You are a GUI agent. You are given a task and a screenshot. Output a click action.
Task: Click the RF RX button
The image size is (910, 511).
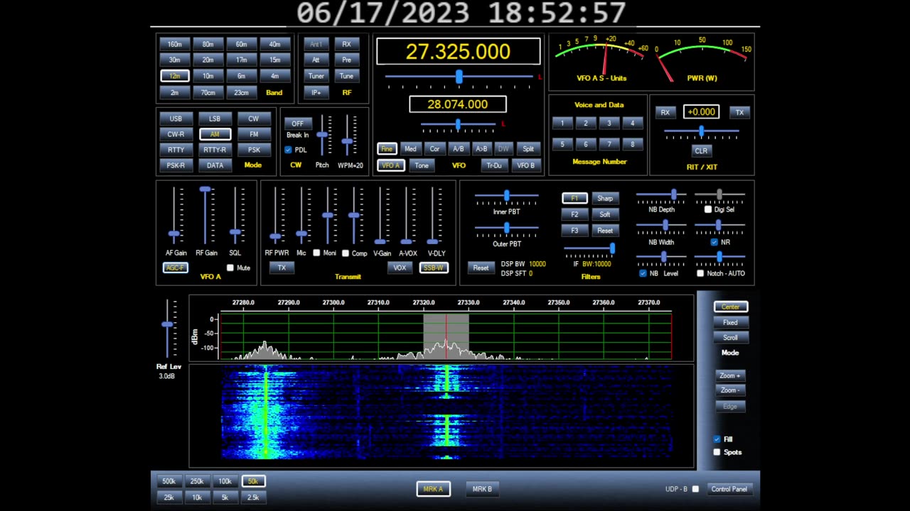click(346, 44)
